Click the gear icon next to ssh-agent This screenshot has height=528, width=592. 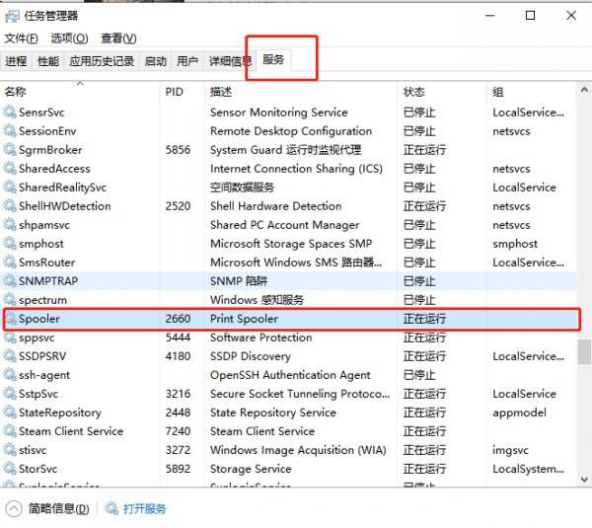pos(10,376)
